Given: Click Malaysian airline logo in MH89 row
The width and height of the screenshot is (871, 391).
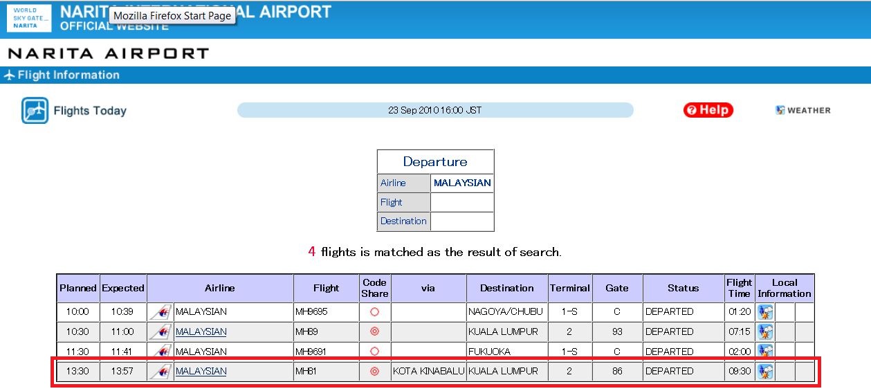Looking at the screenshot, I should pyautogui.click(x=161, y=331).
